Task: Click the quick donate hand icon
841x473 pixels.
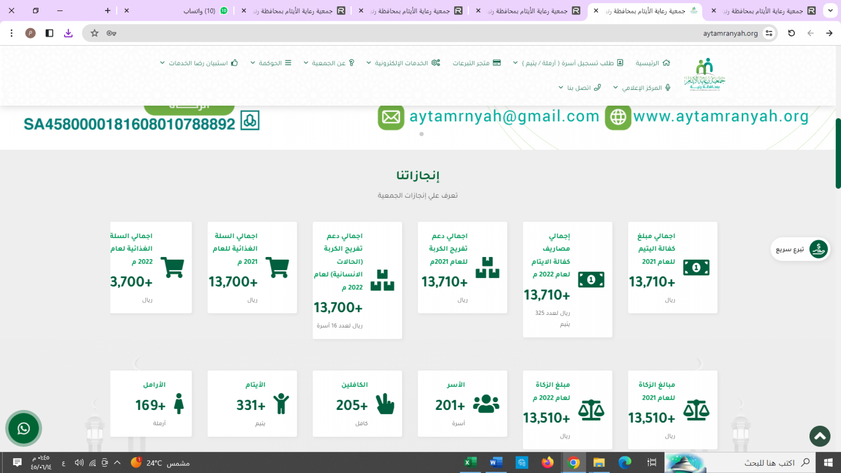Action: tap(818, 249)
